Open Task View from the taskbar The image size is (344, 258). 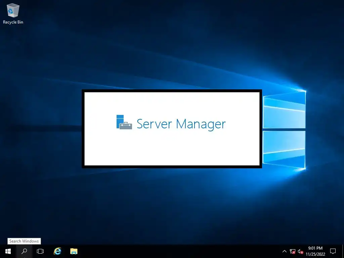pyautogui.click(x=40, y=251)
